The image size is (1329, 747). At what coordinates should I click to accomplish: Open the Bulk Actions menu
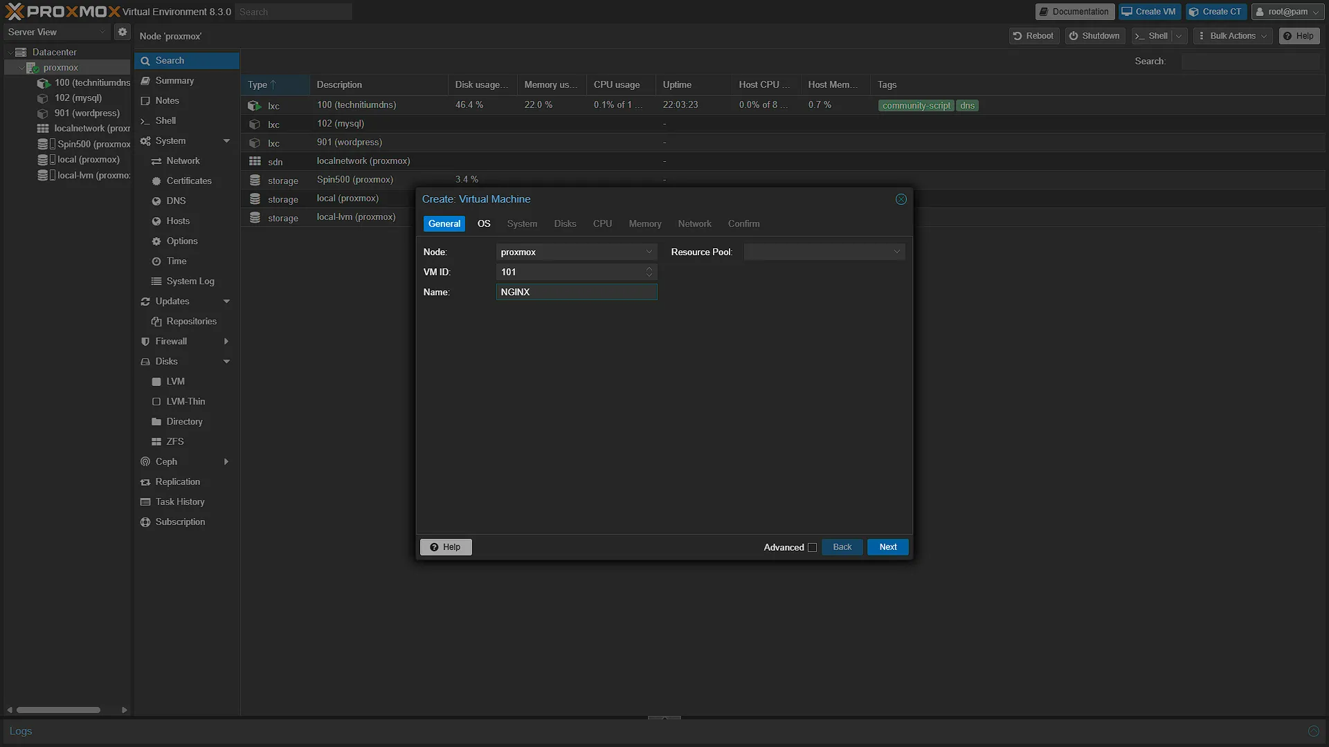coord(1233,36)
